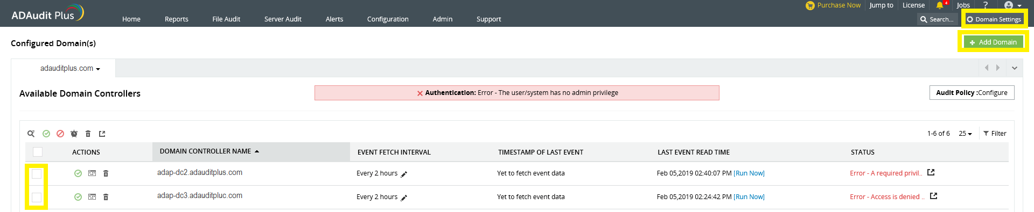The height and width of the screenshot is (212, 1034).
Task: Click the alarm clock schedule icon in toolbar
Action: tap(74, 134)
